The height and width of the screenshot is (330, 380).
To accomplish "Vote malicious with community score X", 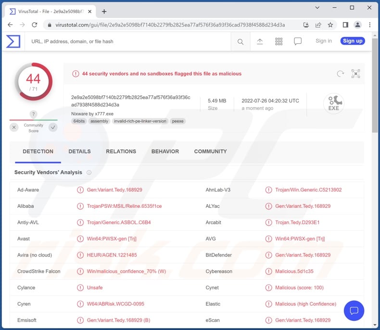I will [14, 127].
